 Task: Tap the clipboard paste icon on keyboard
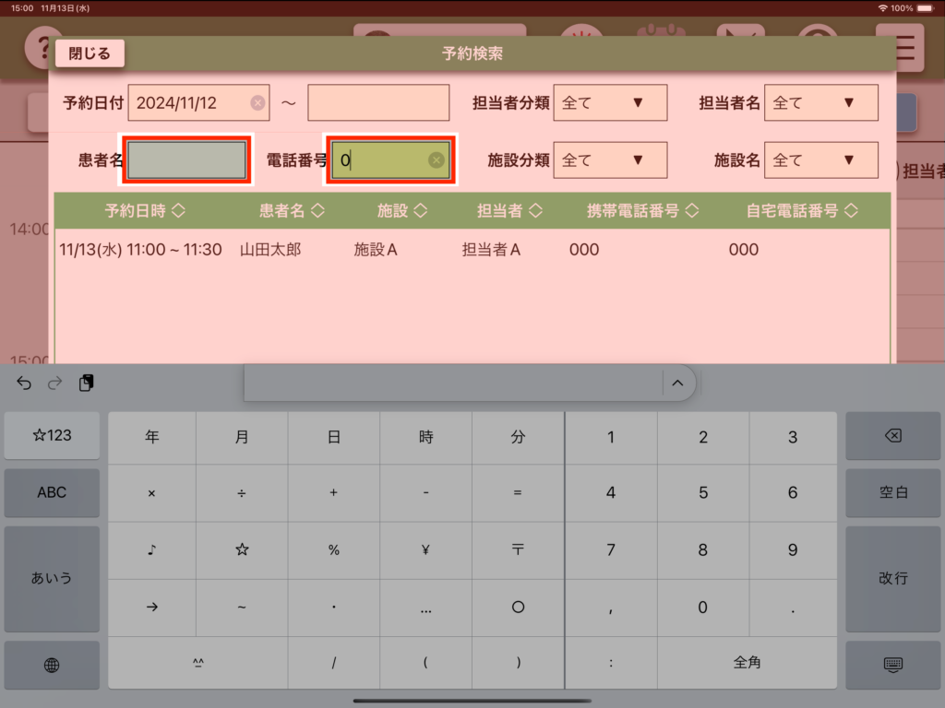[86, 383]
